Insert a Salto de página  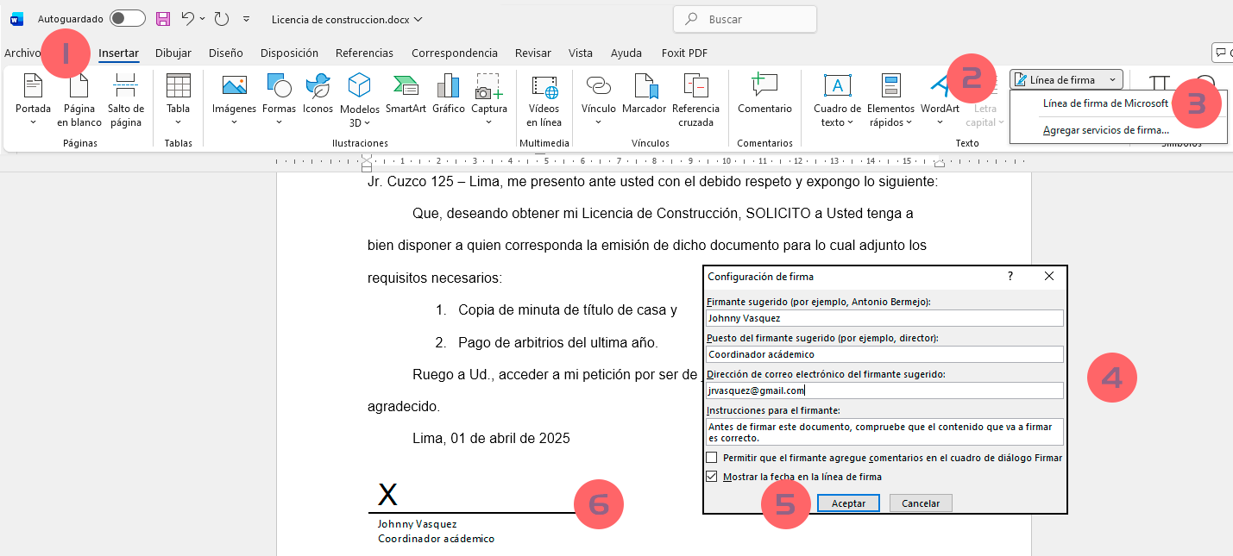126,100
